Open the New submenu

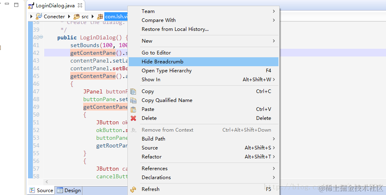(x=204, y=41)
